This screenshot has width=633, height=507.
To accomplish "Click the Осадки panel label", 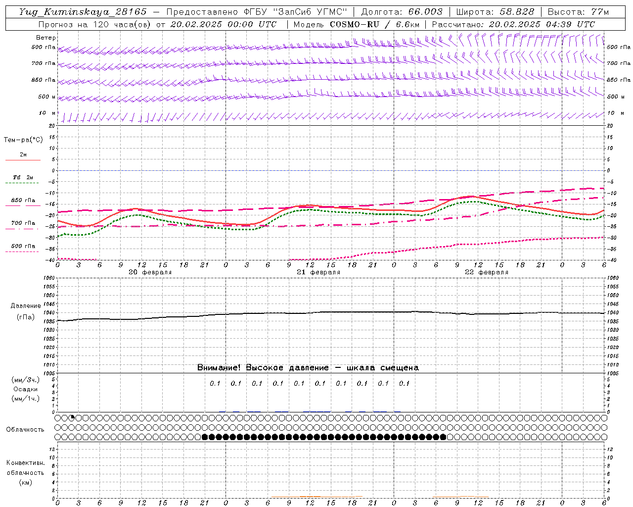I will click(x=26, y=389).
